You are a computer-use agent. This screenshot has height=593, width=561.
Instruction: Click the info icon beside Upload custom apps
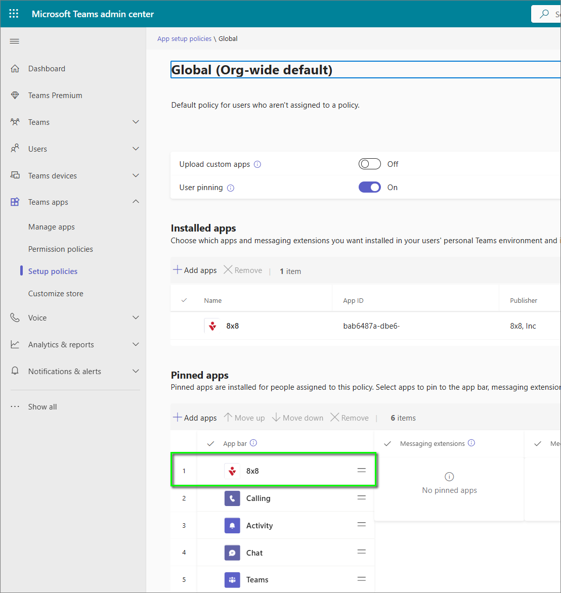(257, 164)
